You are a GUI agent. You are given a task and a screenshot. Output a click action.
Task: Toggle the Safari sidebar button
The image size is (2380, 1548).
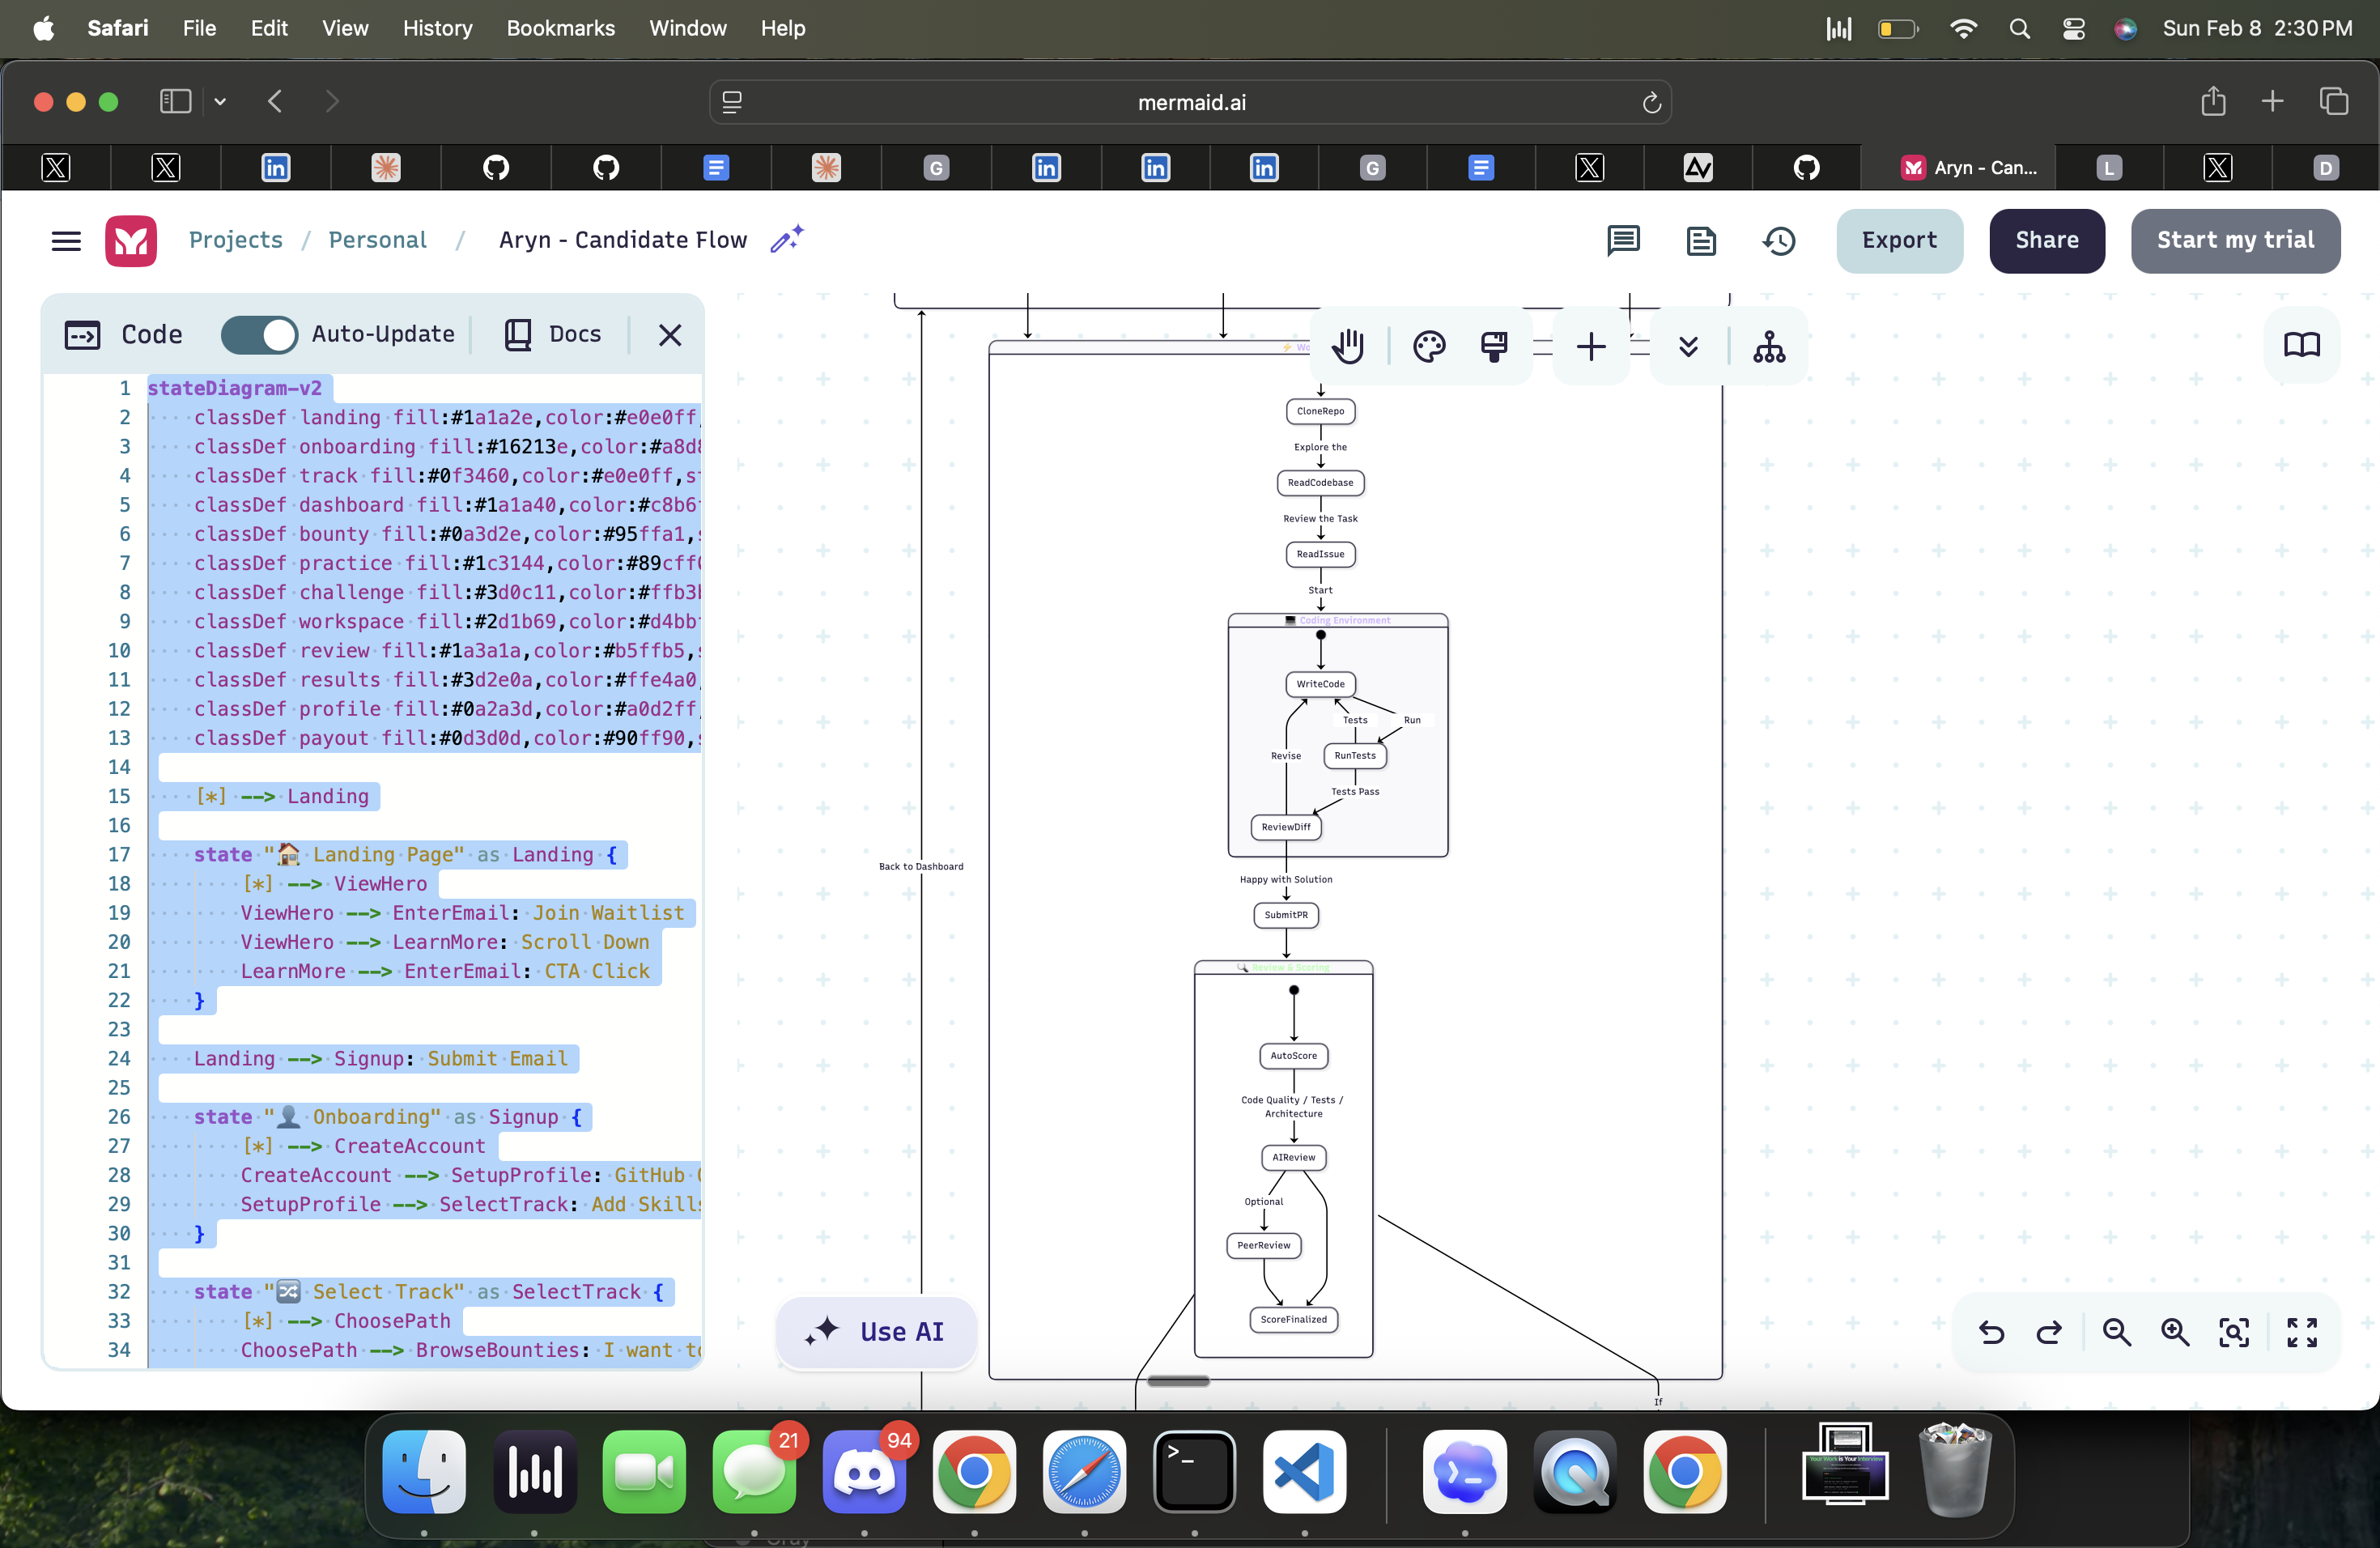[175, 101]
